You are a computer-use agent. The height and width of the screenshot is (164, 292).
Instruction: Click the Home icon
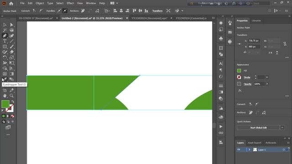point(11,3)
